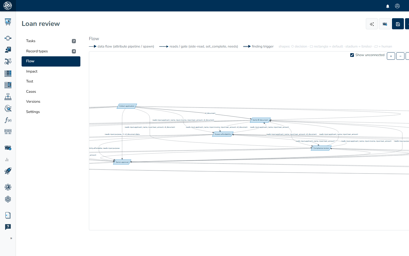Open the question-mark help sidebar icon
Screen dimensions: 409x256
[8, 227]
